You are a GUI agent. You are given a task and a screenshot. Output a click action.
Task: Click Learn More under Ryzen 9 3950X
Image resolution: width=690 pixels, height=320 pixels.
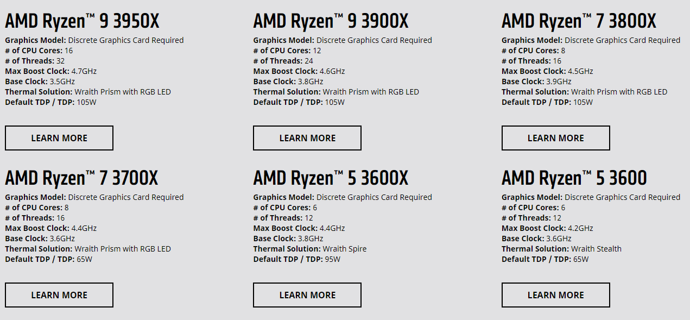tap(59, 138)
